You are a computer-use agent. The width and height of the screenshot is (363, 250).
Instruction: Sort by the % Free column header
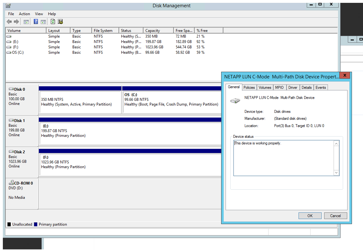click(209, 31)
